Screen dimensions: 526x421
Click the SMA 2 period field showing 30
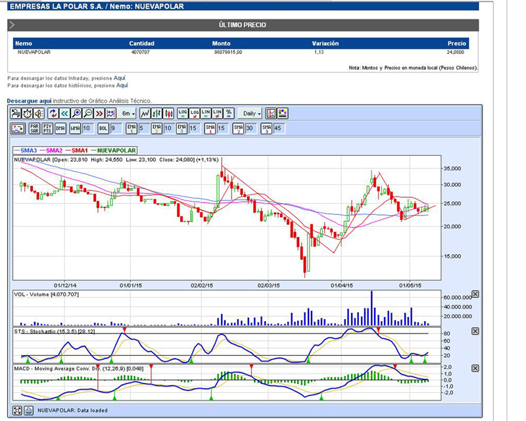pos(251,128)
